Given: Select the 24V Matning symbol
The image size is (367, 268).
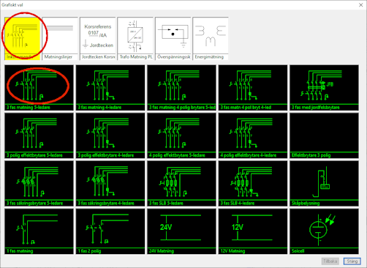Looking at the screenshot, I should click(181, 231).
